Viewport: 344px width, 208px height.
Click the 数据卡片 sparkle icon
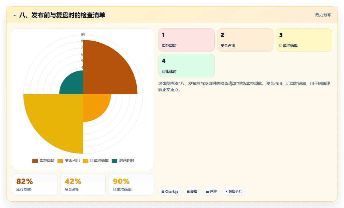coord(226,191)
